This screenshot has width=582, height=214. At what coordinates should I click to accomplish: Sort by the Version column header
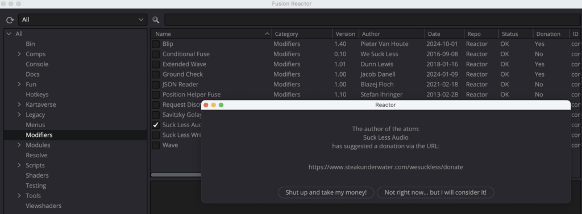tap(346, 33)
